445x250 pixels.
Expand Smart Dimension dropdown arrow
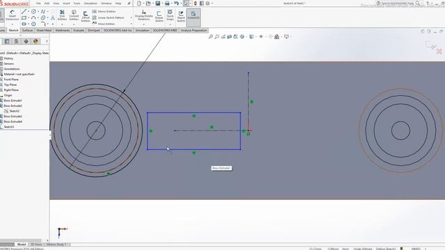click(13, 24)
